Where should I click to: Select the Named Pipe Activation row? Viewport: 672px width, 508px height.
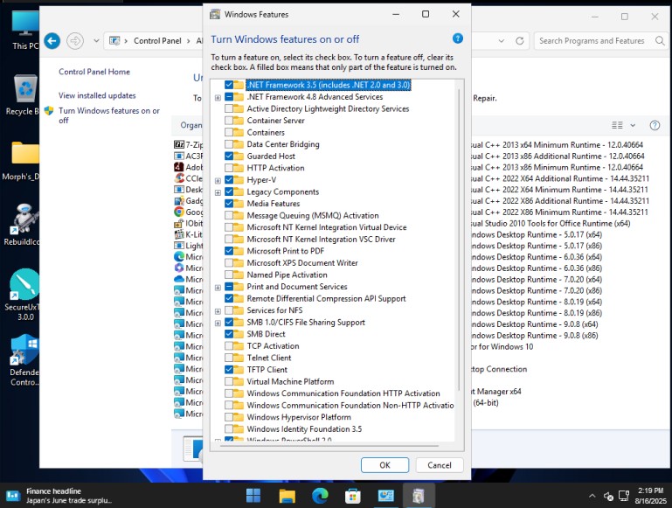[x=287, y=275]
